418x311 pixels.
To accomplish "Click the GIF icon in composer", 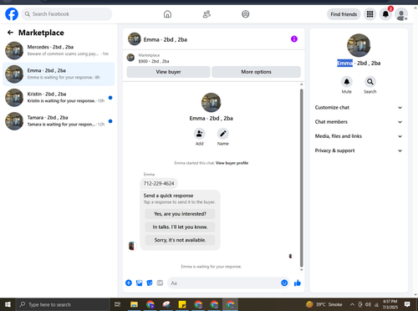I will click(160, 283).
